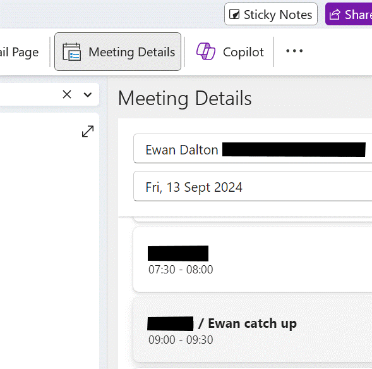Image resolution: width=372 pixels, height=369 pixels.
Task: Clear the search box with X
Action: pos(67,94)
